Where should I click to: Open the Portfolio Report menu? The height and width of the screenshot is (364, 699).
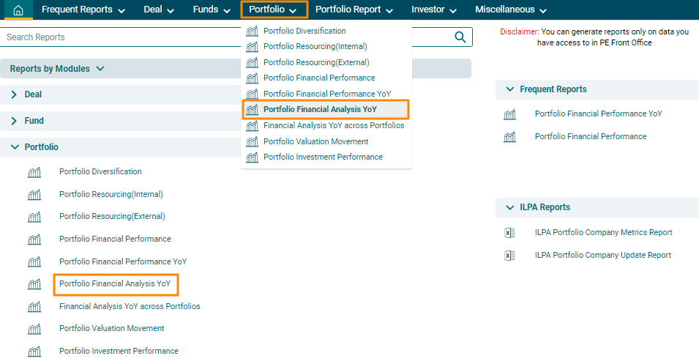coord(354,10)
